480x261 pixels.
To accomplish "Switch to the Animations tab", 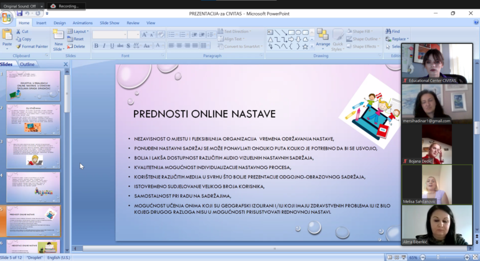I will (x=82, y=23).
